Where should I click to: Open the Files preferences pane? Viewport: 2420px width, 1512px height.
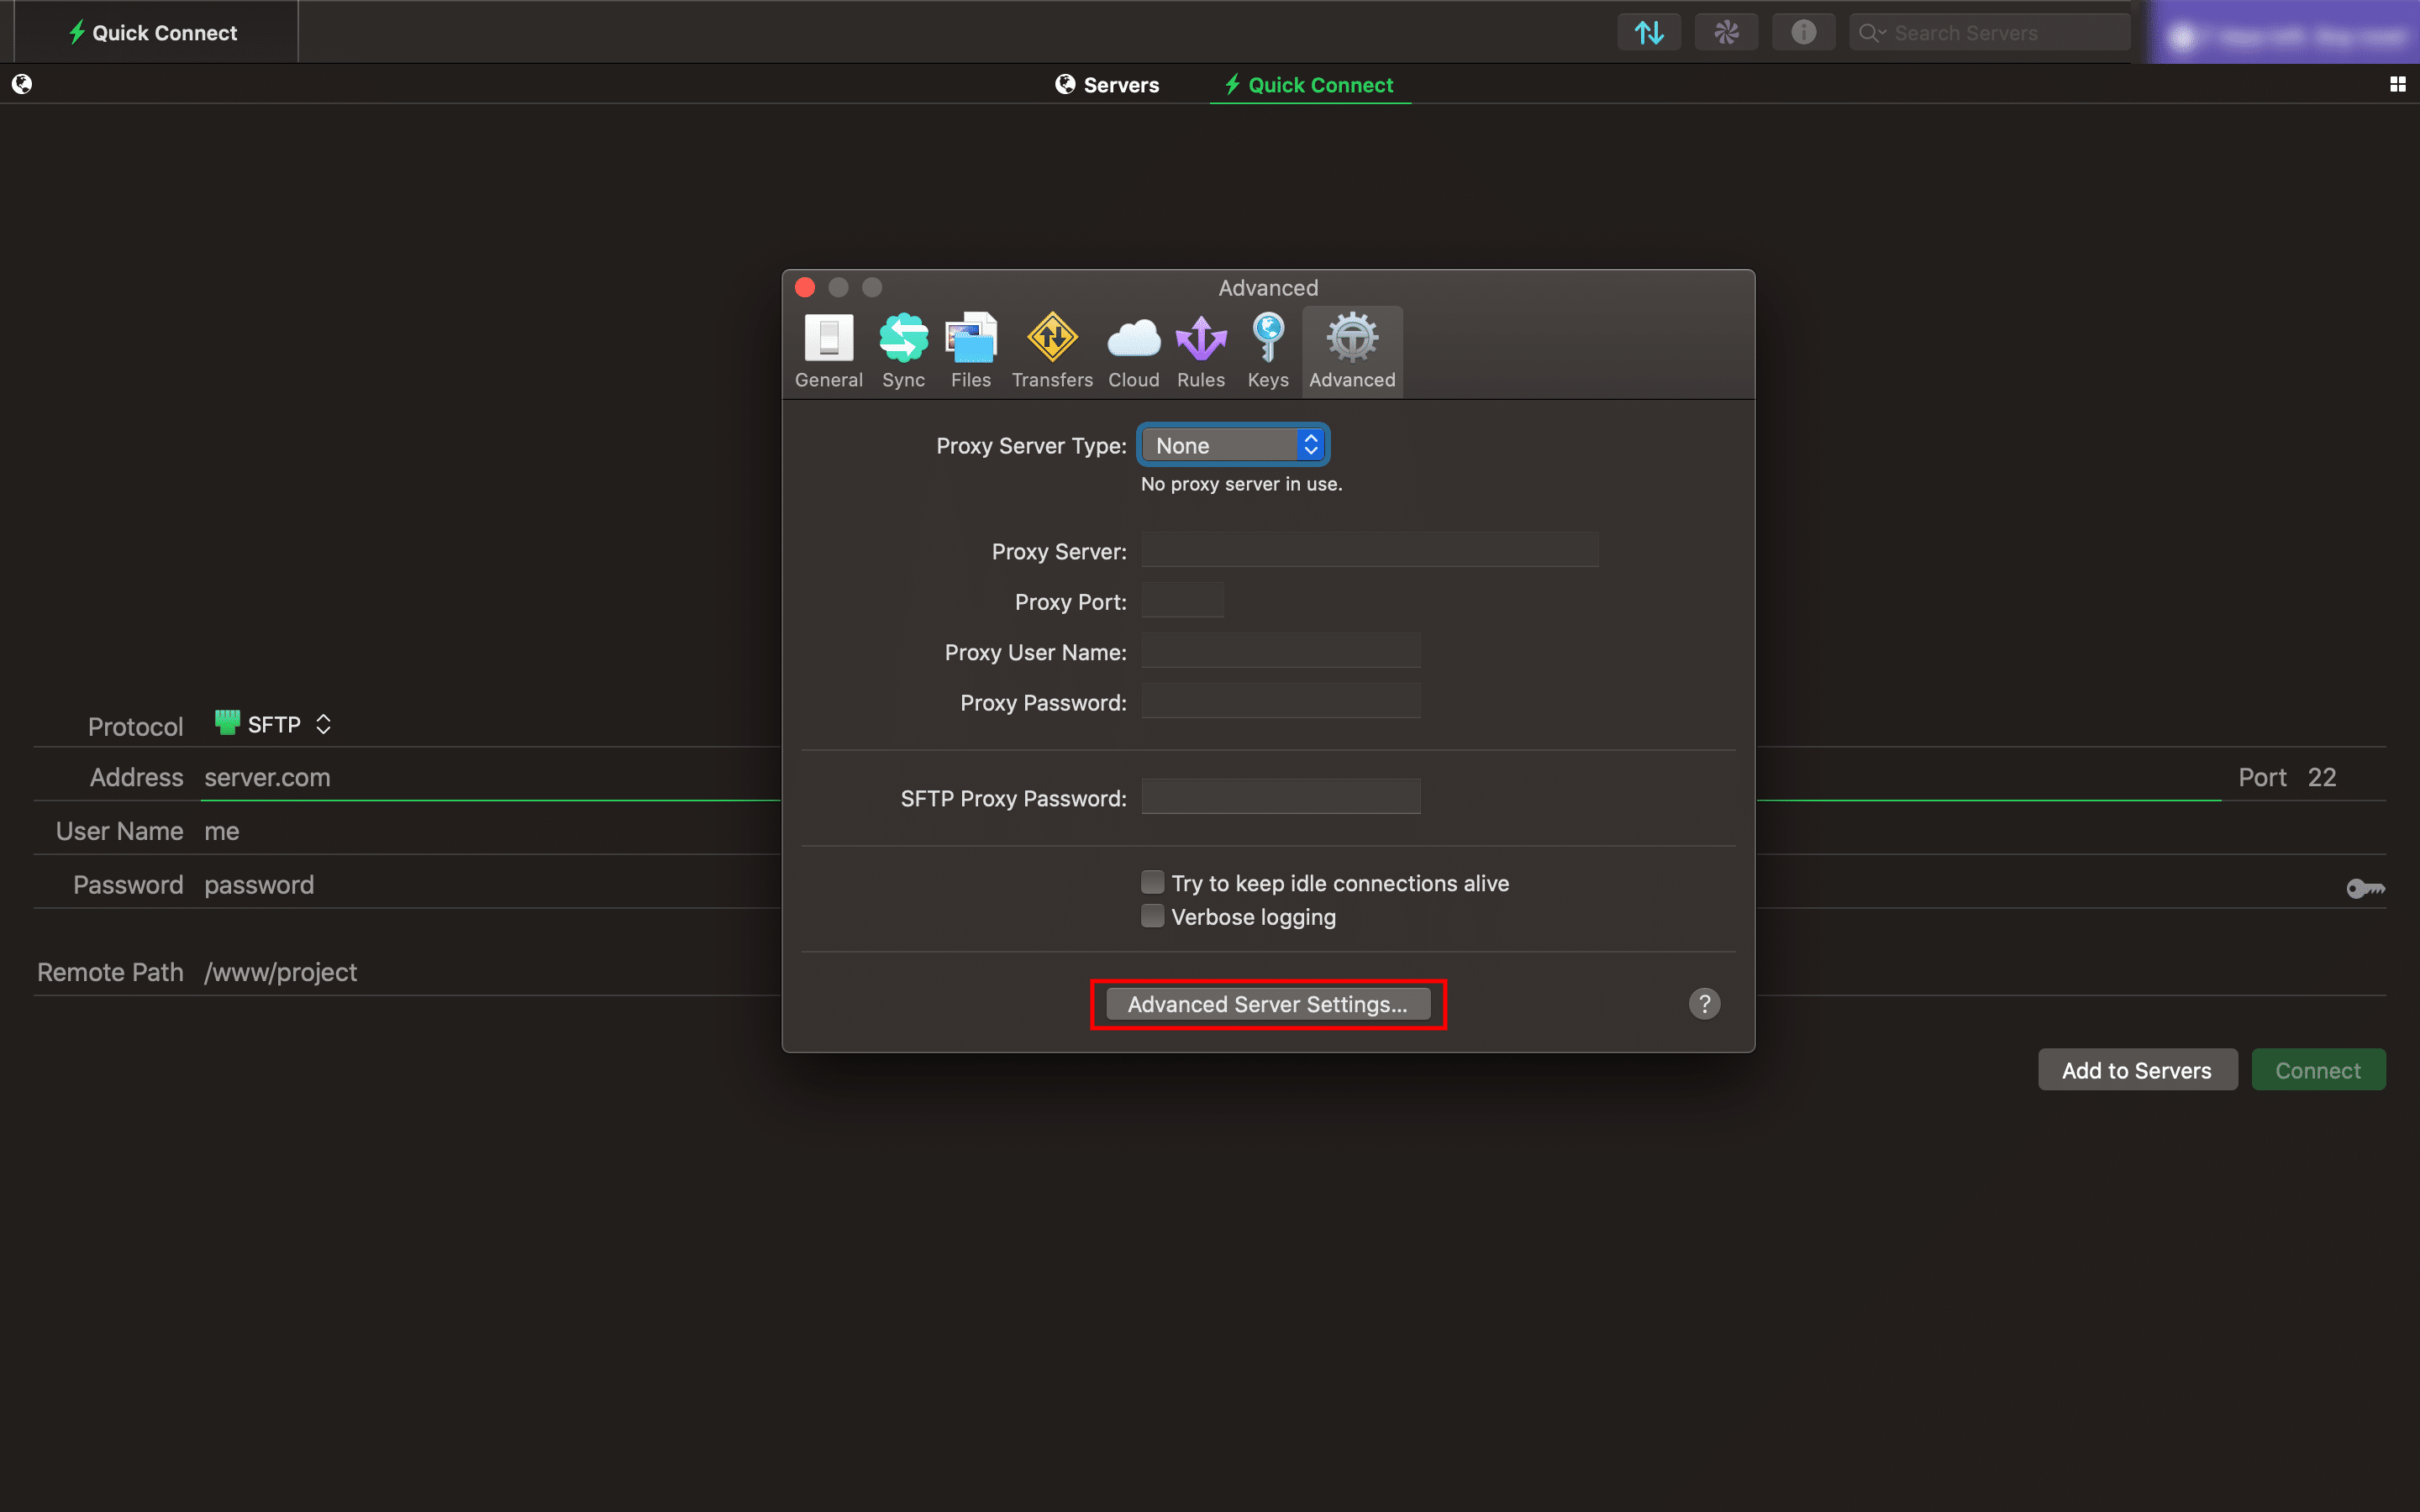coord(970,351)
